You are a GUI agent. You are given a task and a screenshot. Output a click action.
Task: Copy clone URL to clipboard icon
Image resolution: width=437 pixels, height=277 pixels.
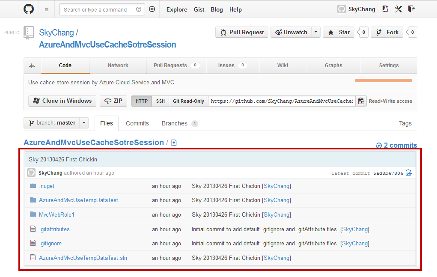361,101
